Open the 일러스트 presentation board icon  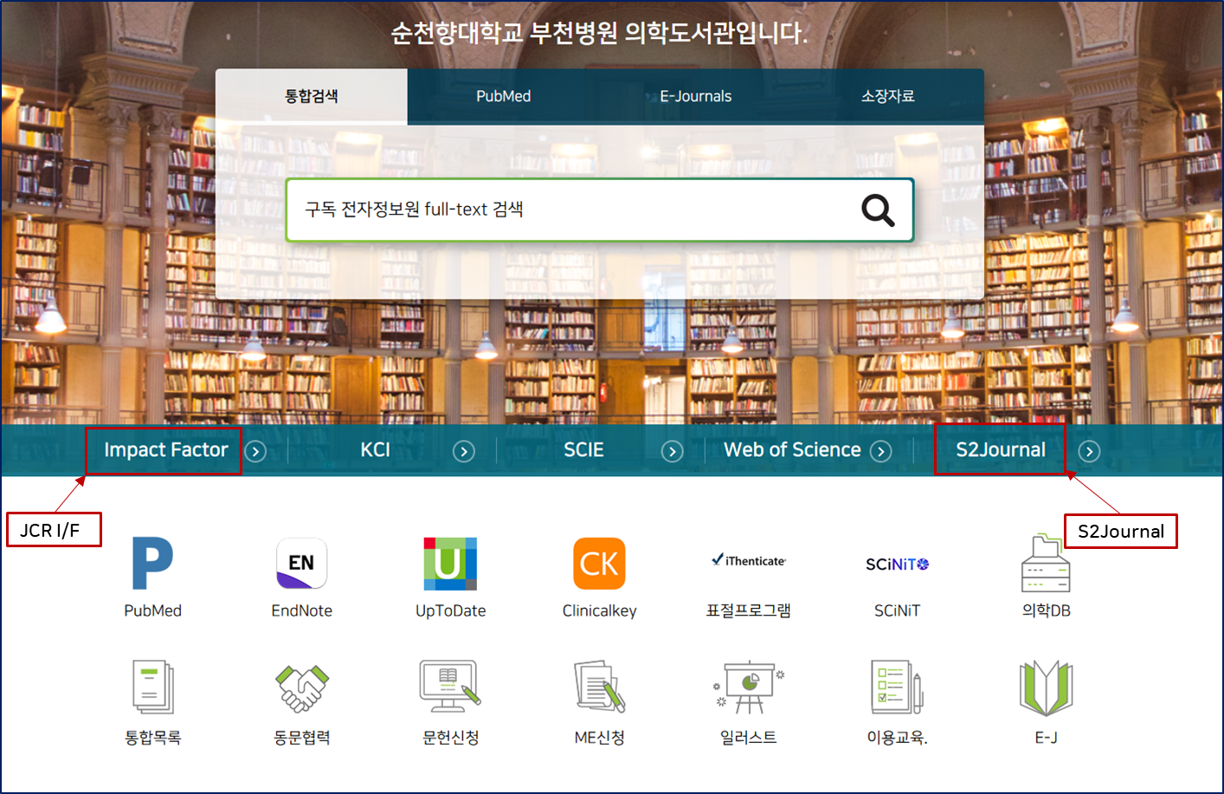(749, 687)
